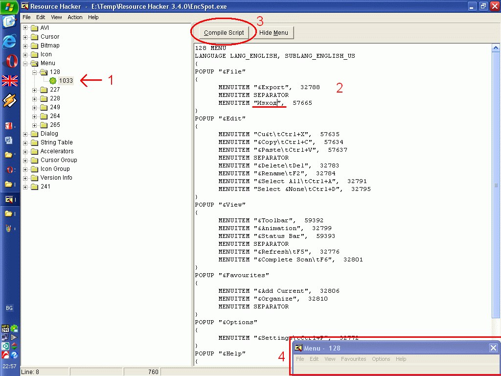
Task: Click the 1033 resource gear icon
Action: click(53, 81)
